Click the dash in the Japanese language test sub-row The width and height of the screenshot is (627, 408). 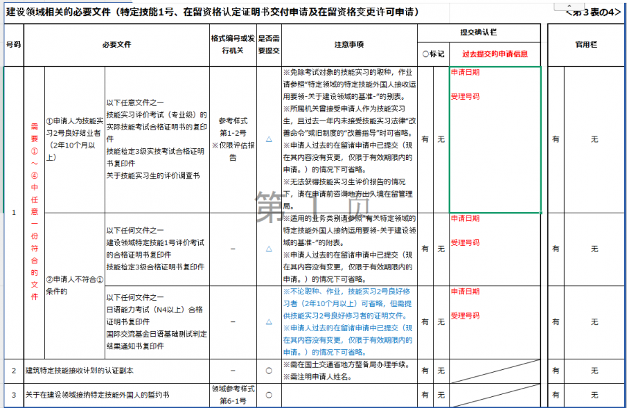pyautogui.click(x=233, y=322)
